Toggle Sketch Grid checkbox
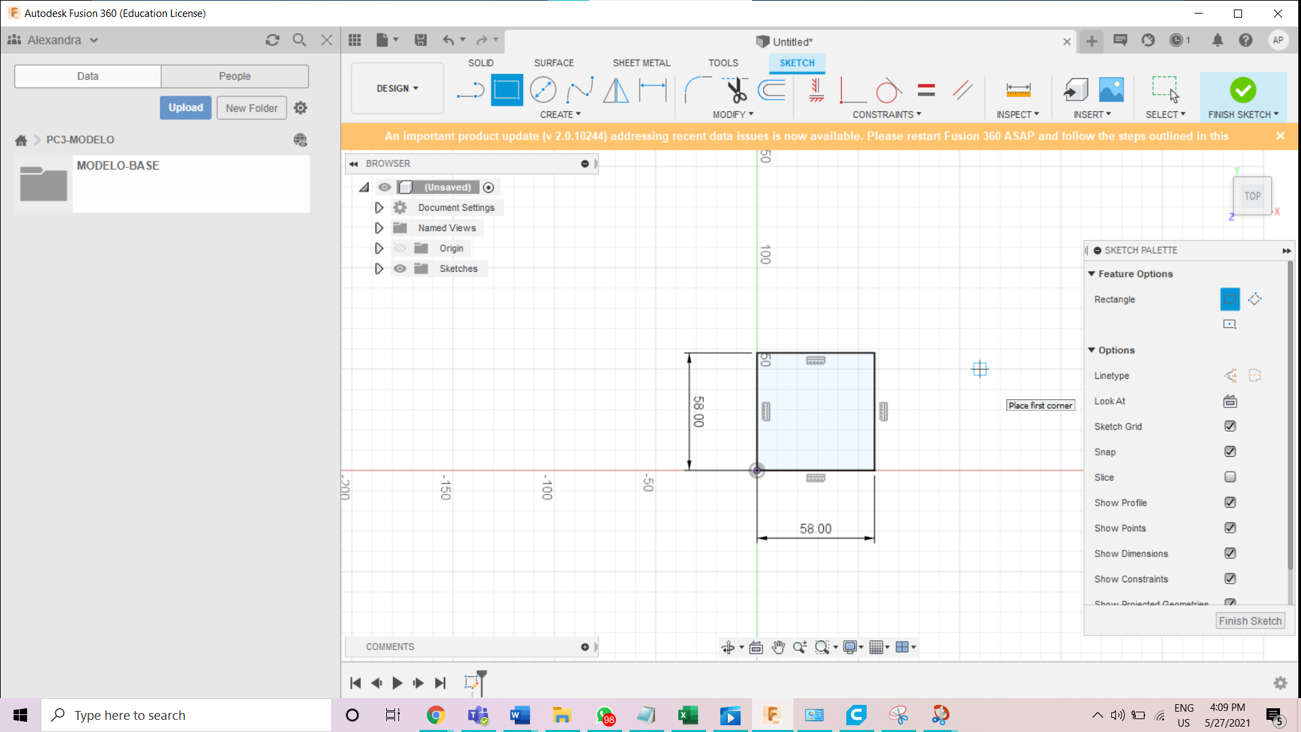 (1231, 426)
